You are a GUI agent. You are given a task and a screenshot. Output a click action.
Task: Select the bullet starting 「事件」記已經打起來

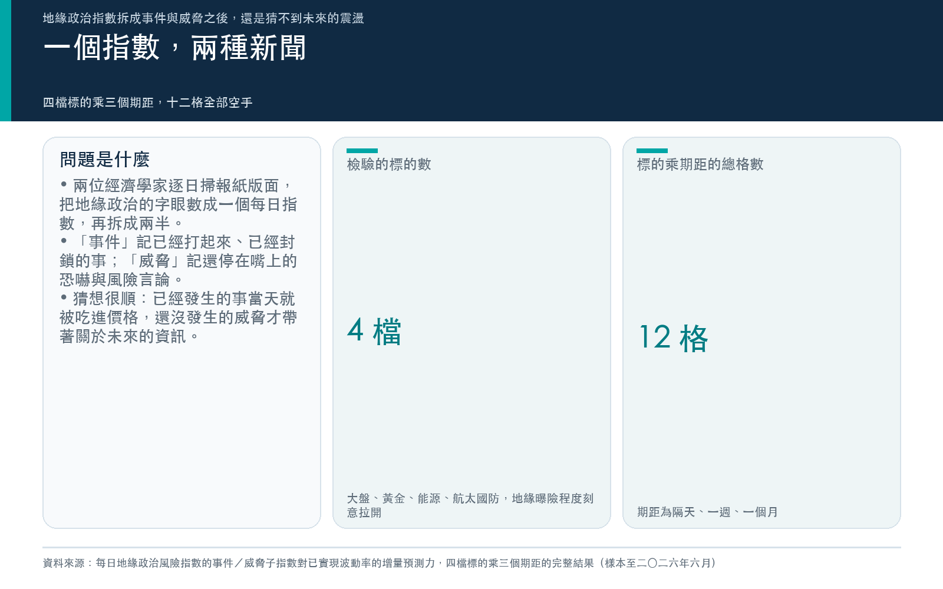[178, 261]
